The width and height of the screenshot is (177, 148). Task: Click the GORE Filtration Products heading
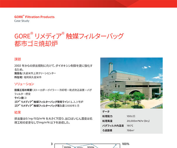coord(34,17)
